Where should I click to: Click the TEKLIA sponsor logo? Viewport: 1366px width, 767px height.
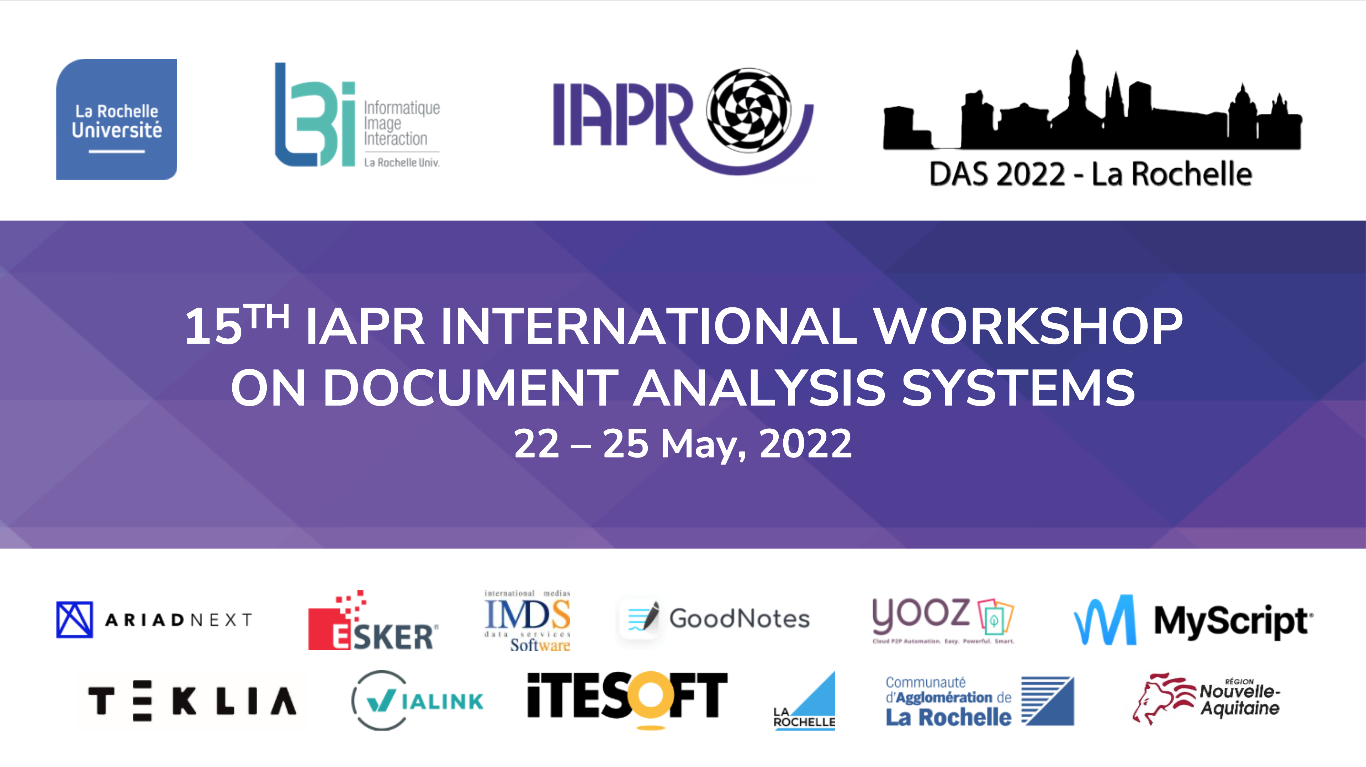[192, 701]
